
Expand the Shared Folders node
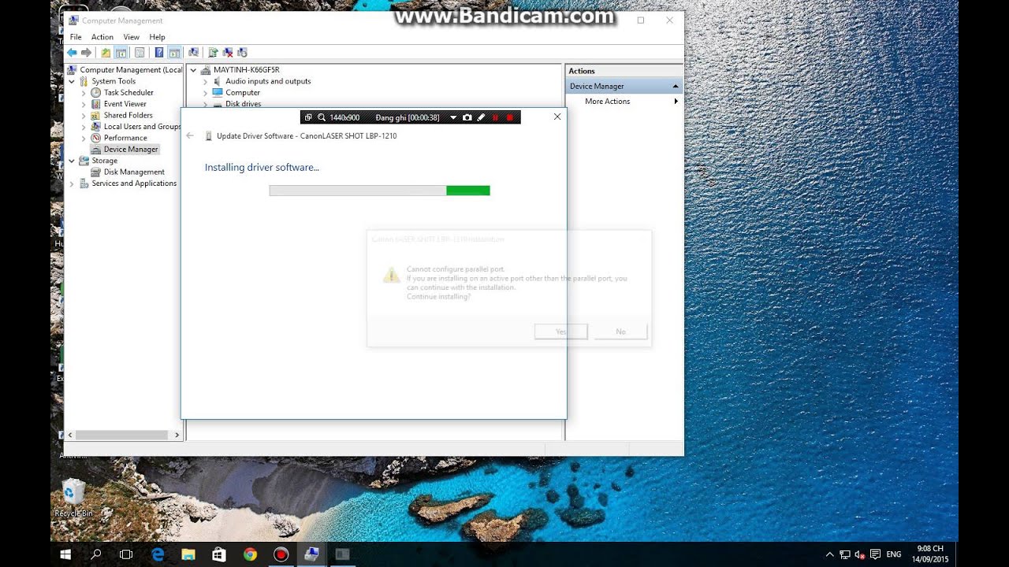84,115
